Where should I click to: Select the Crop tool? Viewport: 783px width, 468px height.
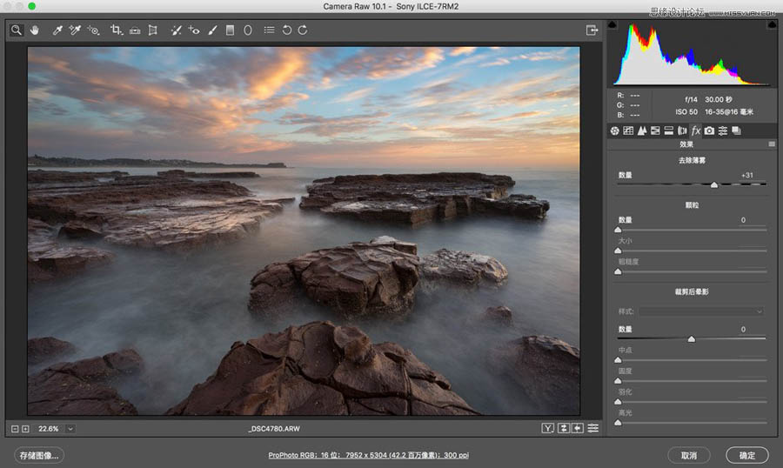117,30
